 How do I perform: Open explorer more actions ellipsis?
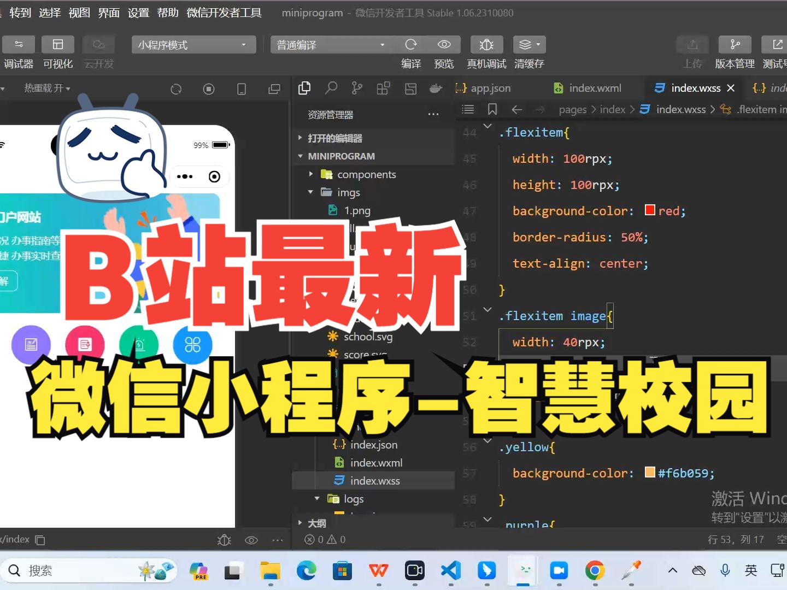pos(433,114)
